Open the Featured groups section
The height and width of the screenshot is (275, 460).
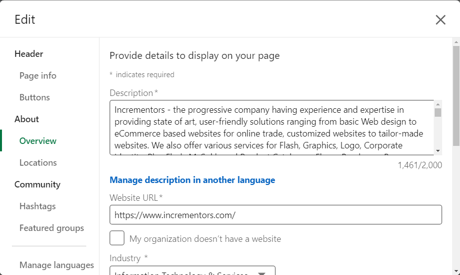pyautogui.click(x=52, y=228)
